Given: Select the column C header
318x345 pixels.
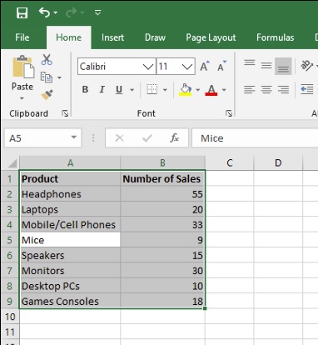Looking at the screenshot, I should point(230,162).
